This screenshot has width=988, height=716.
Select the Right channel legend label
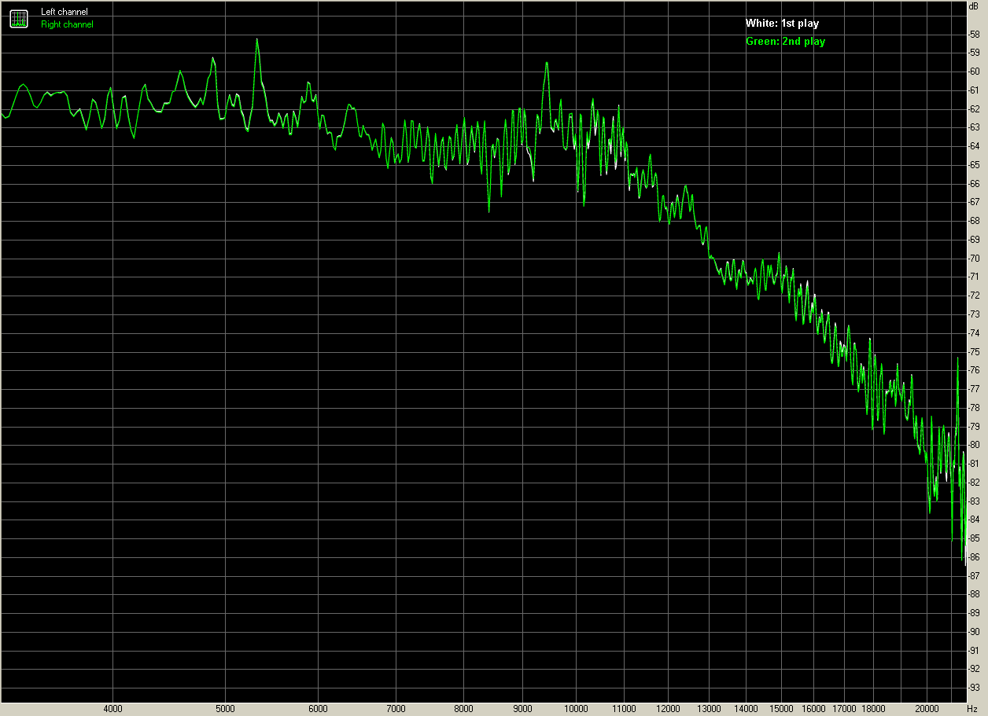[x=67, y=24]
